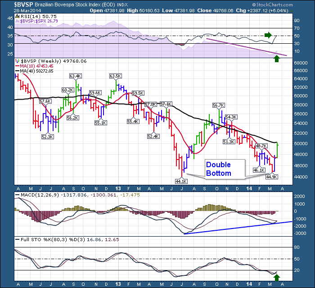The height and width of the screenshot is (288, 315).
Task: Click the High 50180.53 value
Action: tap(143, 11)
